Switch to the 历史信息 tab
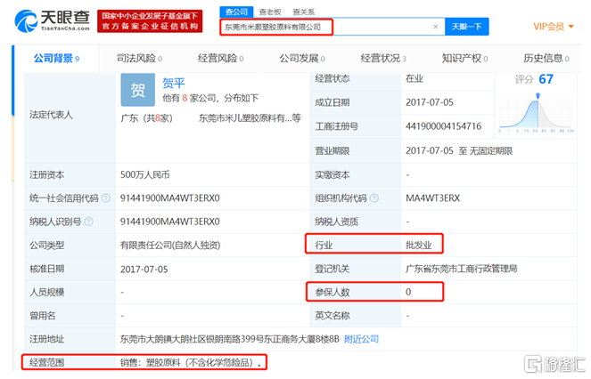591x379 pixels. click(546, 59)
